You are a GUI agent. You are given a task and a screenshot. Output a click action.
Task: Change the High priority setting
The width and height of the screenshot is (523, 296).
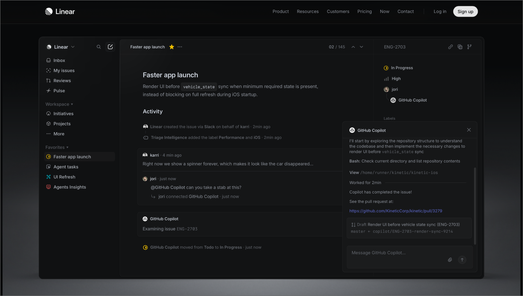tap(392, 79)
